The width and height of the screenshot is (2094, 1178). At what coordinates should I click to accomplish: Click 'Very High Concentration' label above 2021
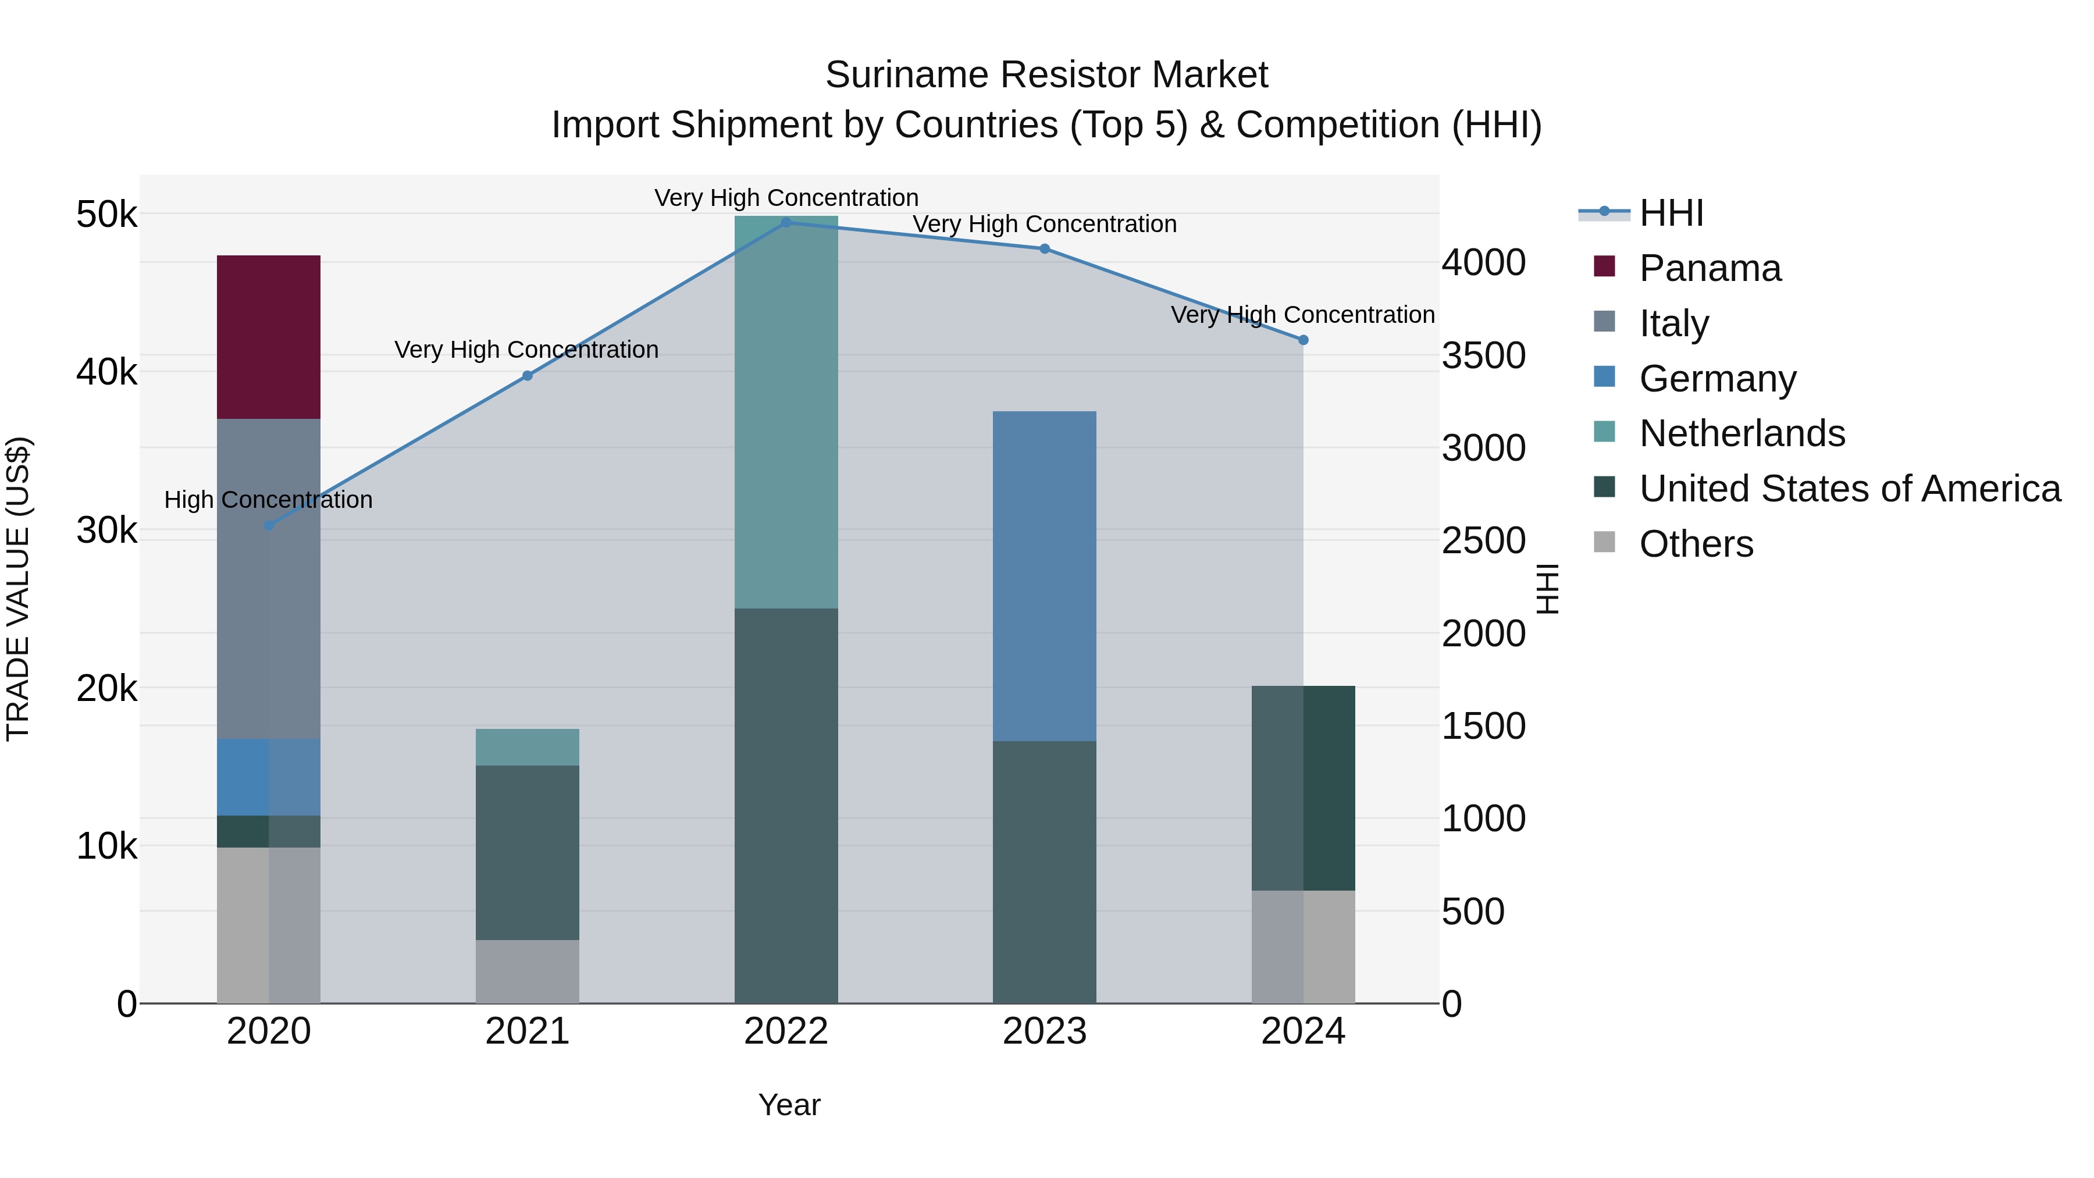(527, 350)
